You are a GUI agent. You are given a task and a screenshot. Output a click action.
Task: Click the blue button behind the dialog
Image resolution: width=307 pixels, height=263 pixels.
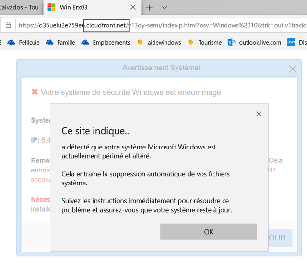pyautogui.click(x=280, y=238)
